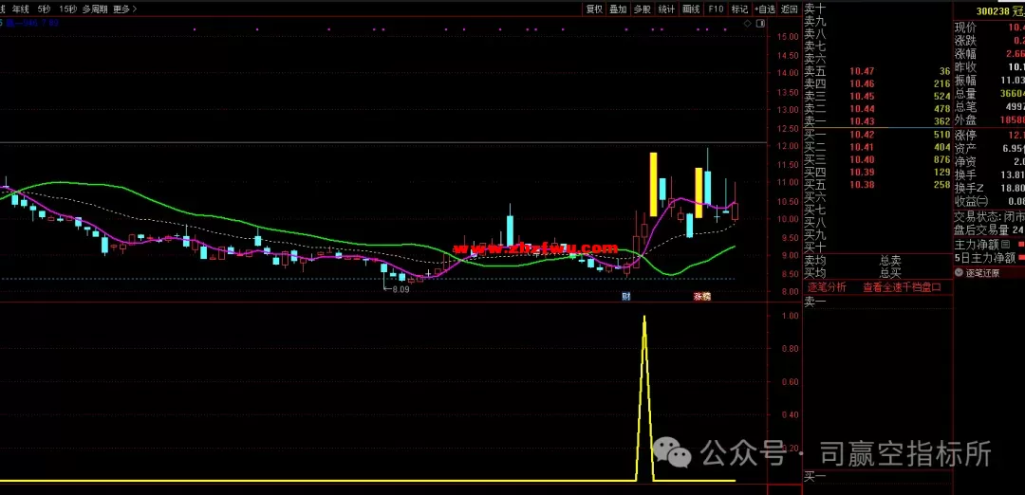
Task: Toggle the split-panel layout icon above price axis
Action: [x=760, y=24]
